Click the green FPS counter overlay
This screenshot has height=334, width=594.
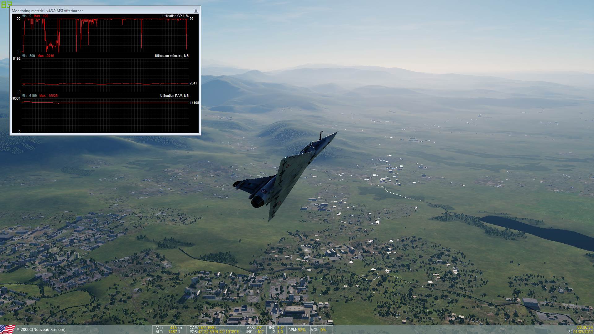(x=6, y=4)
